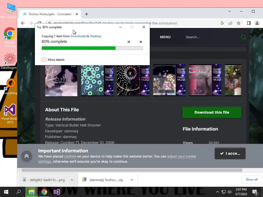
Task: Select Visual Studio 2015 desktop shortcut
Action: coord(9,114)
